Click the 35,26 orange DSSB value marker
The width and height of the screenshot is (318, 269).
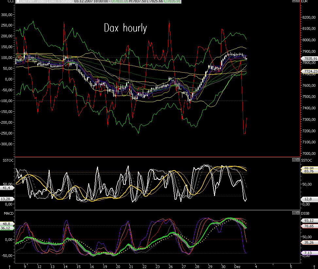pyautogui.click(x=310, y=242)
